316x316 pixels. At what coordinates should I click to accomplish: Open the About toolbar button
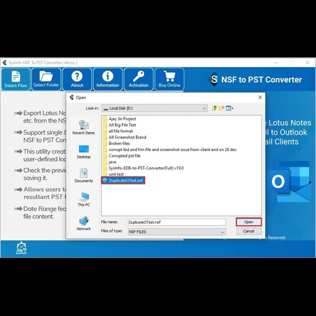click(x=77, y=79)
